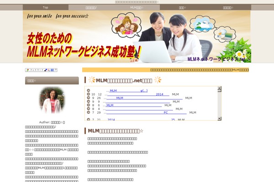
Task: Click the arrow bullet on the 9 26 row
Action: 89,98
